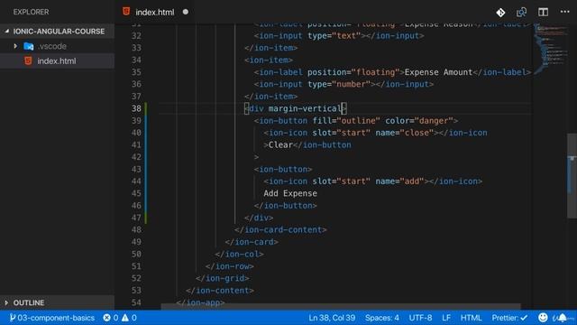Select the .vscode folder row
Screen dimensions: 577x325
[57, 46]
